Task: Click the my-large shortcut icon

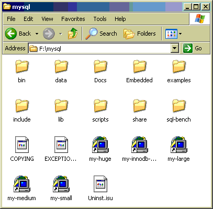Action: [179, 145]
